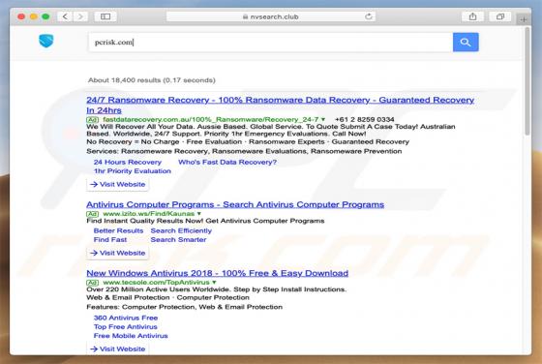The width and height of the screenshot is (542, 364).
Task: Click Visit Website under New Windows Antivirus
Action: (117, 349)
